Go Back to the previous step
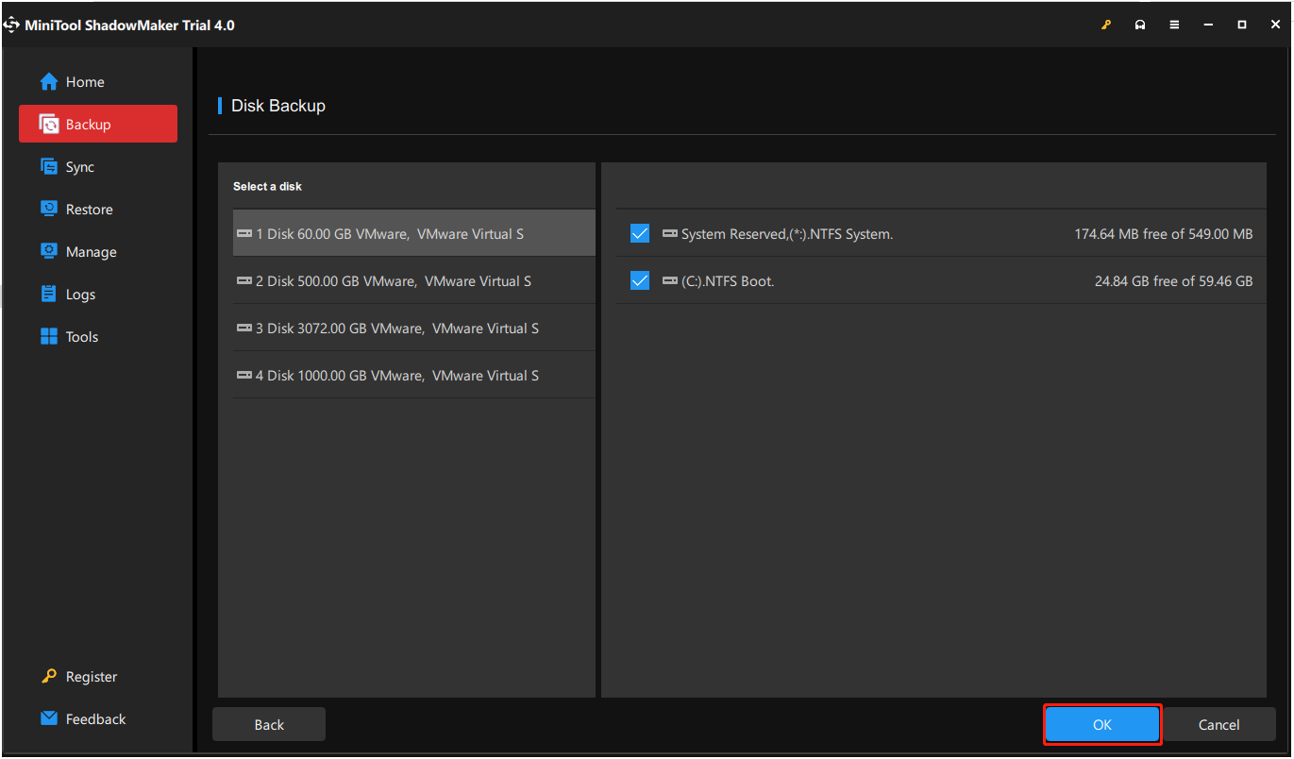The image size is (1294, 759). 269,724
